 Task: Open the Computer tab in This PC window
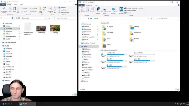click(x=89, y=5)
